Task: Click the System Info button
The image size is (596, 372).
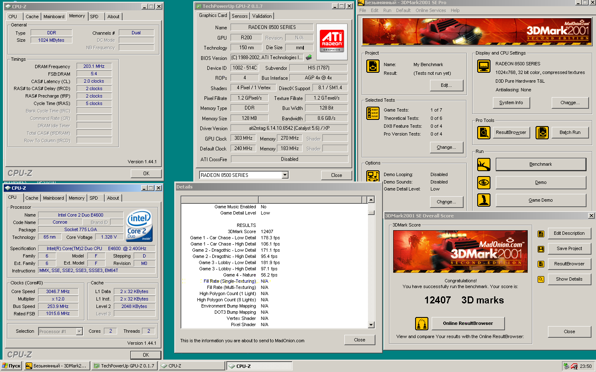Action: 511,103
